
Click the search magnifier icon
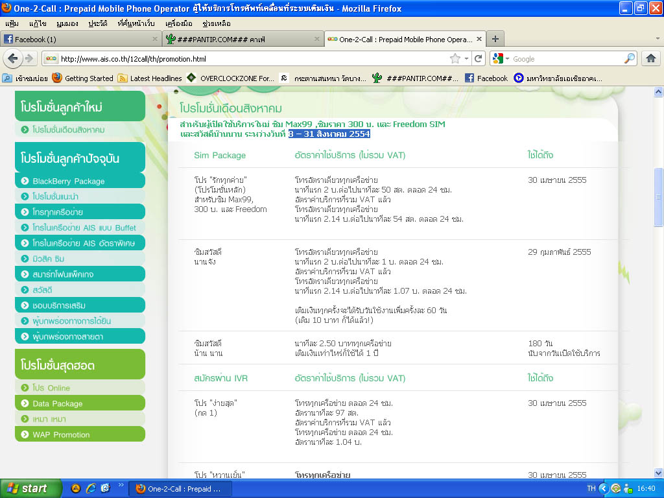pos(630,58)
